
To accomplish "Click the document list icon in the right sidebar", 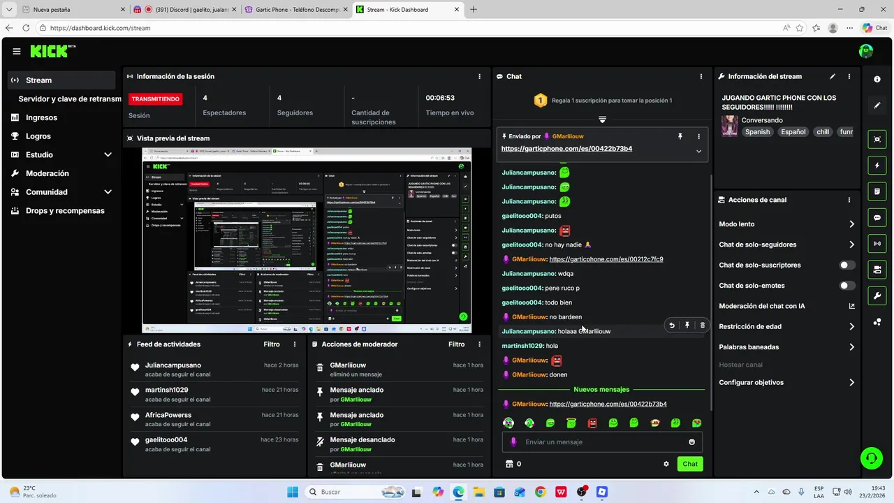I will point(877,191).
